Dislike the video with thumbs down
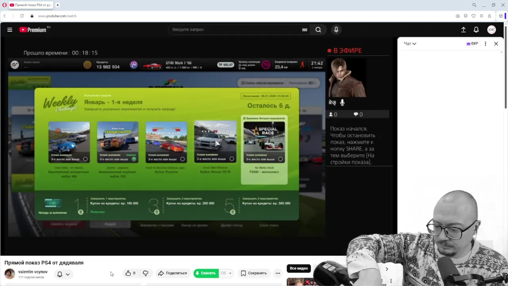Image resolution: width=508 pixels, height=286 pixels. click(146, 273)
